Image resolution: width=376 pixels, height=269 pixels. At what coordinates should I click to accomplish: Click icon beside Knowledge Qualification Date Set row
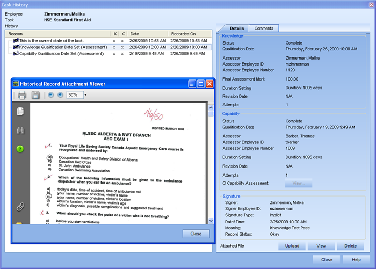point(16,47)
